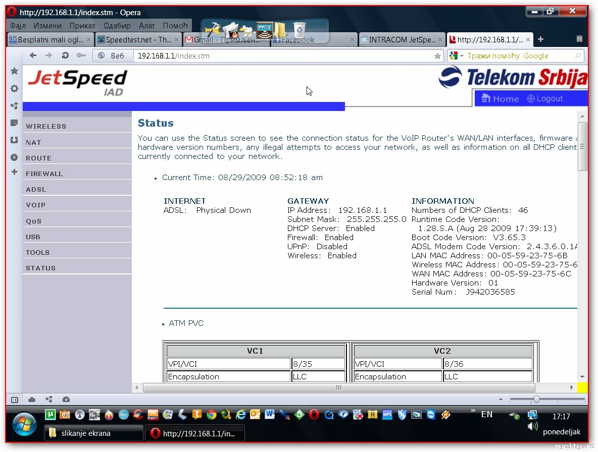Open the Измени menu
The height and width of the screenshot is (452, 598).
(x=47, y=26)
